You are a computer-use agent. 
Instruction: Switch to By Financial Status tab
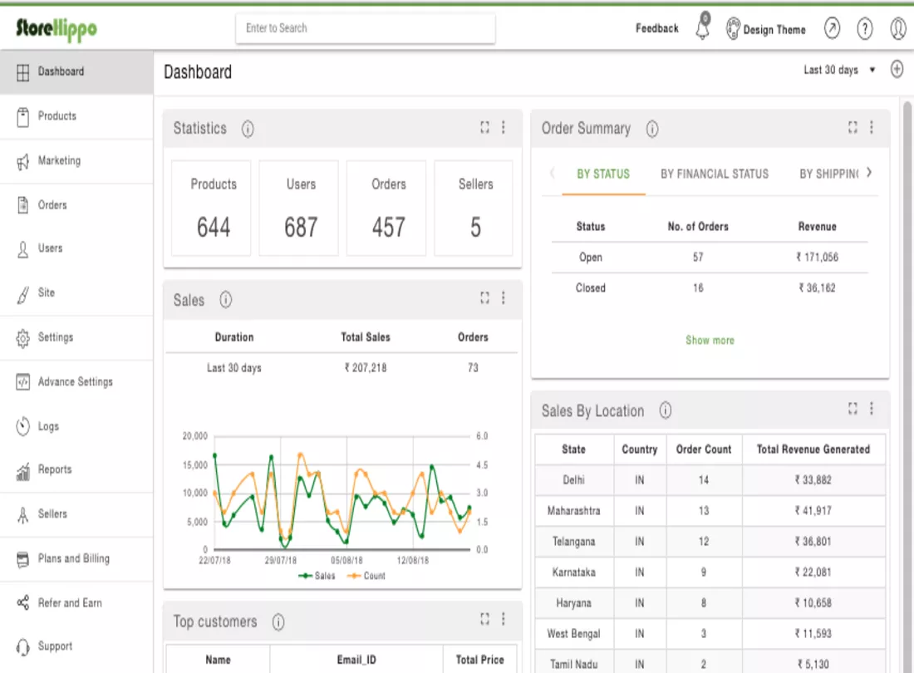pos(714,174)
